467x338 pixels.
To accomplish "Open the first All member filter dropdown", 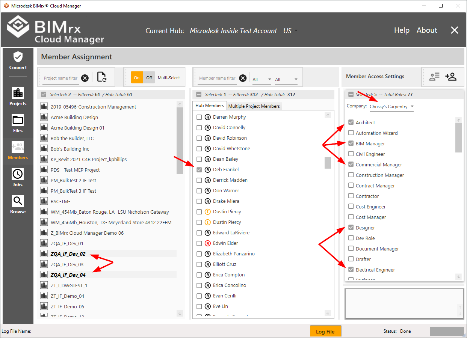I will point(262,79).
